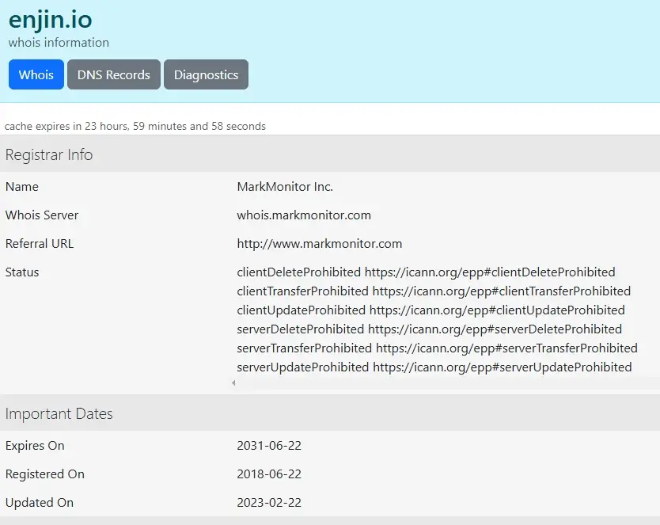Collapse the Registrar Info section header
Image resolution: width=660 pixels, height=525 pixels.
tap(49, 154)
